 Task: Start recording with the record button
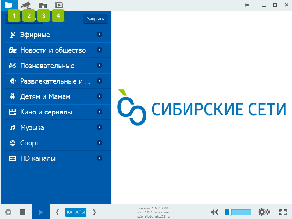point(8,212)
